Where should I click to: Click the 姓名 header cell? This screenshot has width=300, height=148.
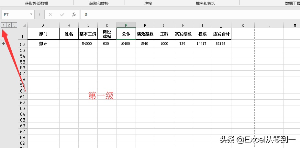click(x=69, y=34)
